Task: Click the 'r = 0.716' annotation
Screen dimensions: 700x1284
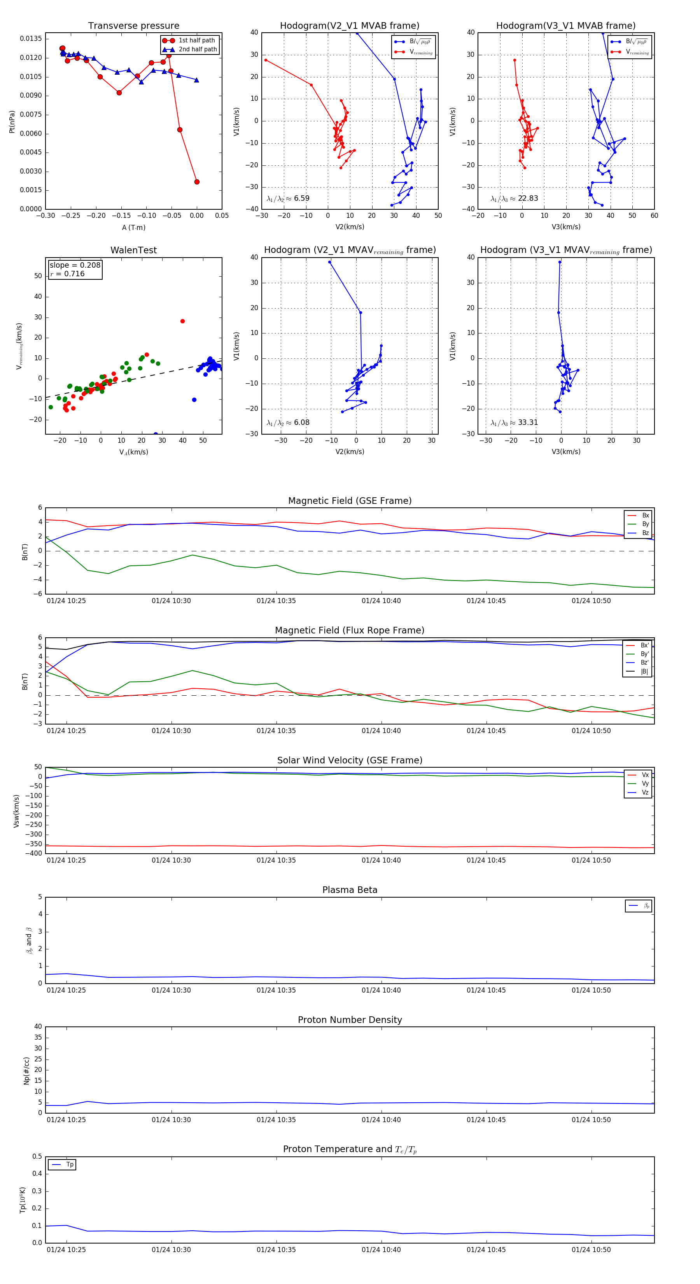Action: 67,274
